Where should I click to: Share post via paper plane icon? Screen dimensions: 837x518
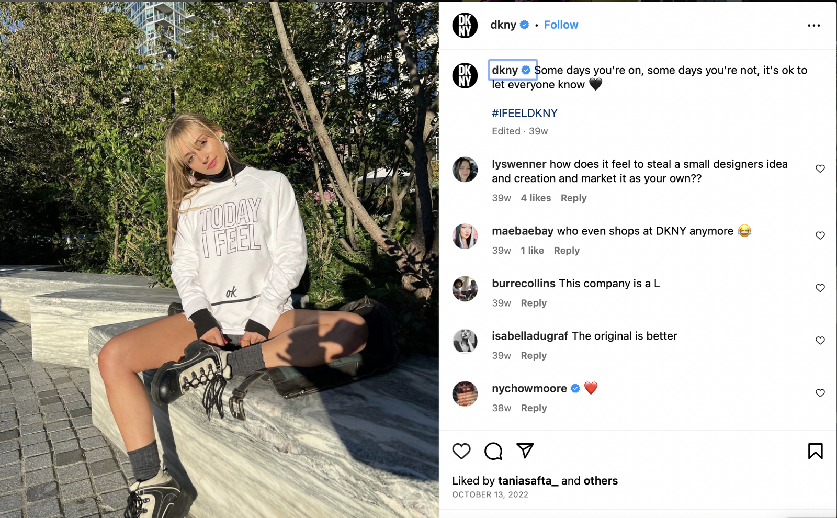tap(525, 451)
